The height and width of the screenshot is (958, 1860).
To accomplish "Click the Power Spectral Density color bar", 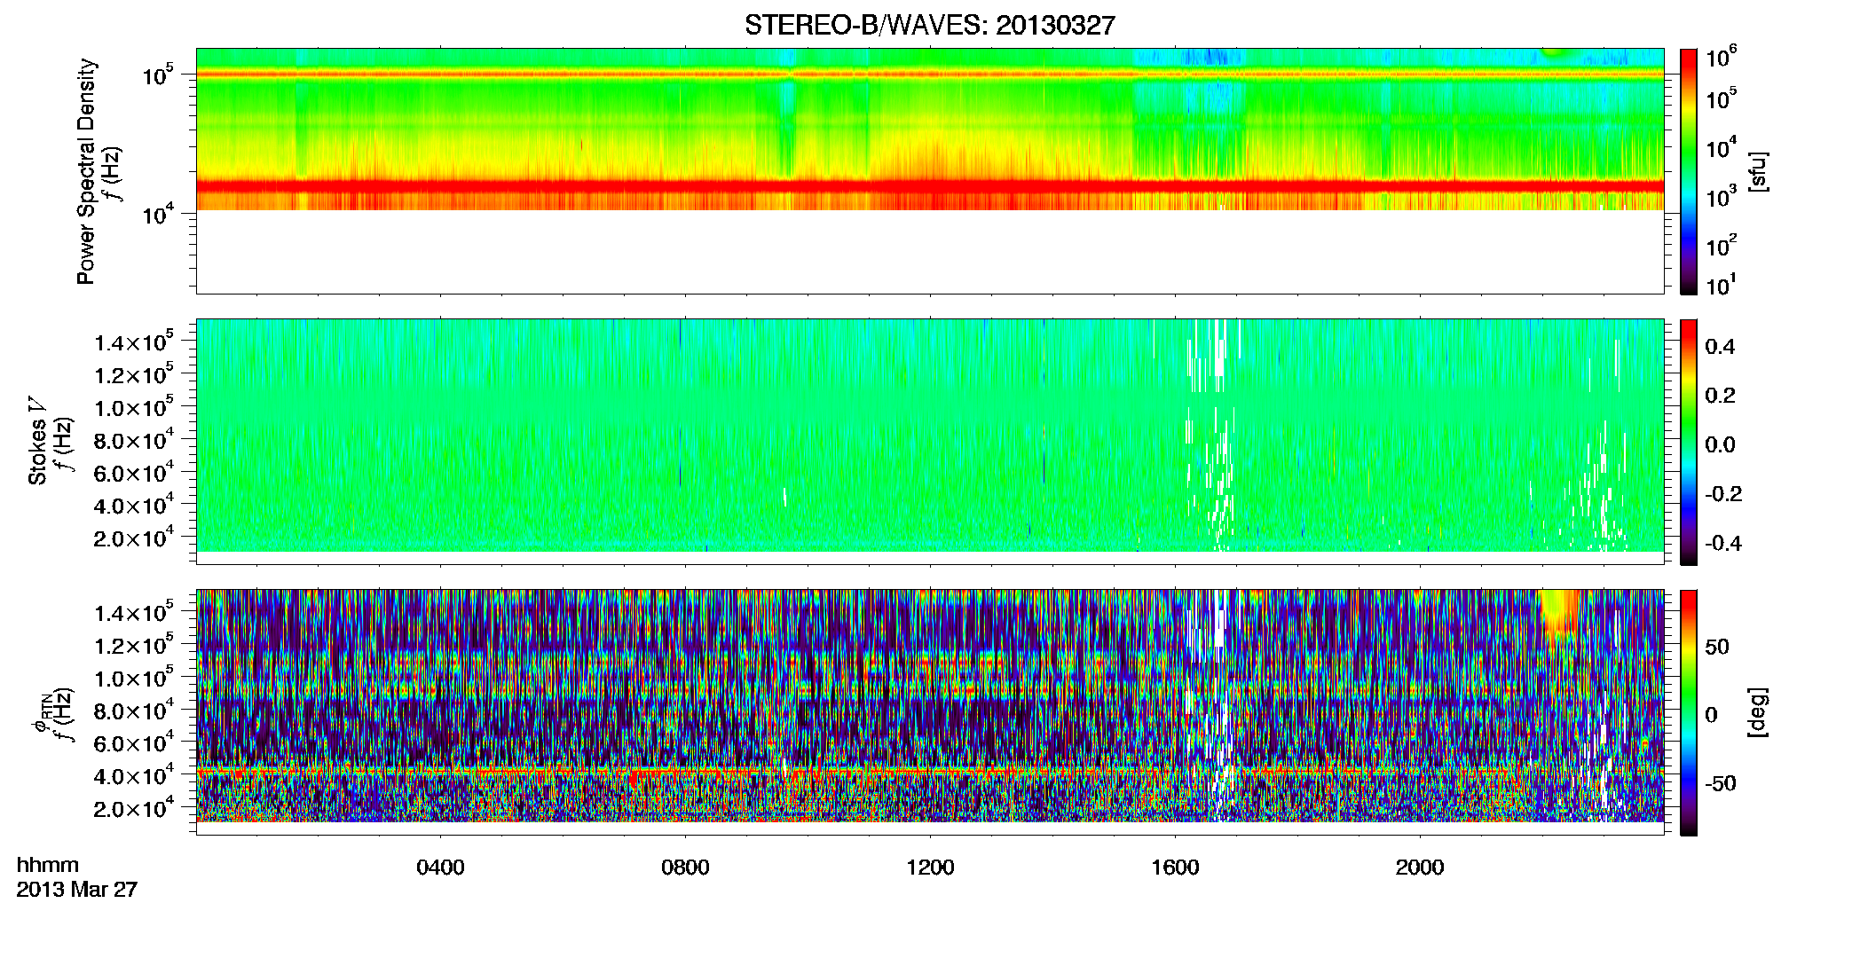I will click(x=1688, y=171).
